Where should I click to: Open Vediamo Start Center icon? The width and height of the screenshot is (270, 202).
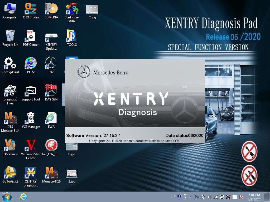(x=31, y=145)
